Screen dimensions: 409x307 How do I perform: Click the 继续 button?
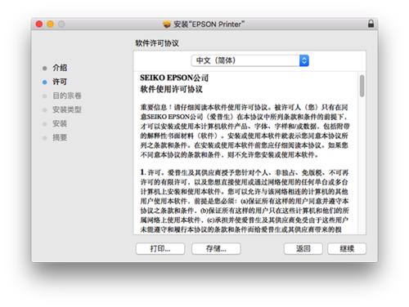347,248
